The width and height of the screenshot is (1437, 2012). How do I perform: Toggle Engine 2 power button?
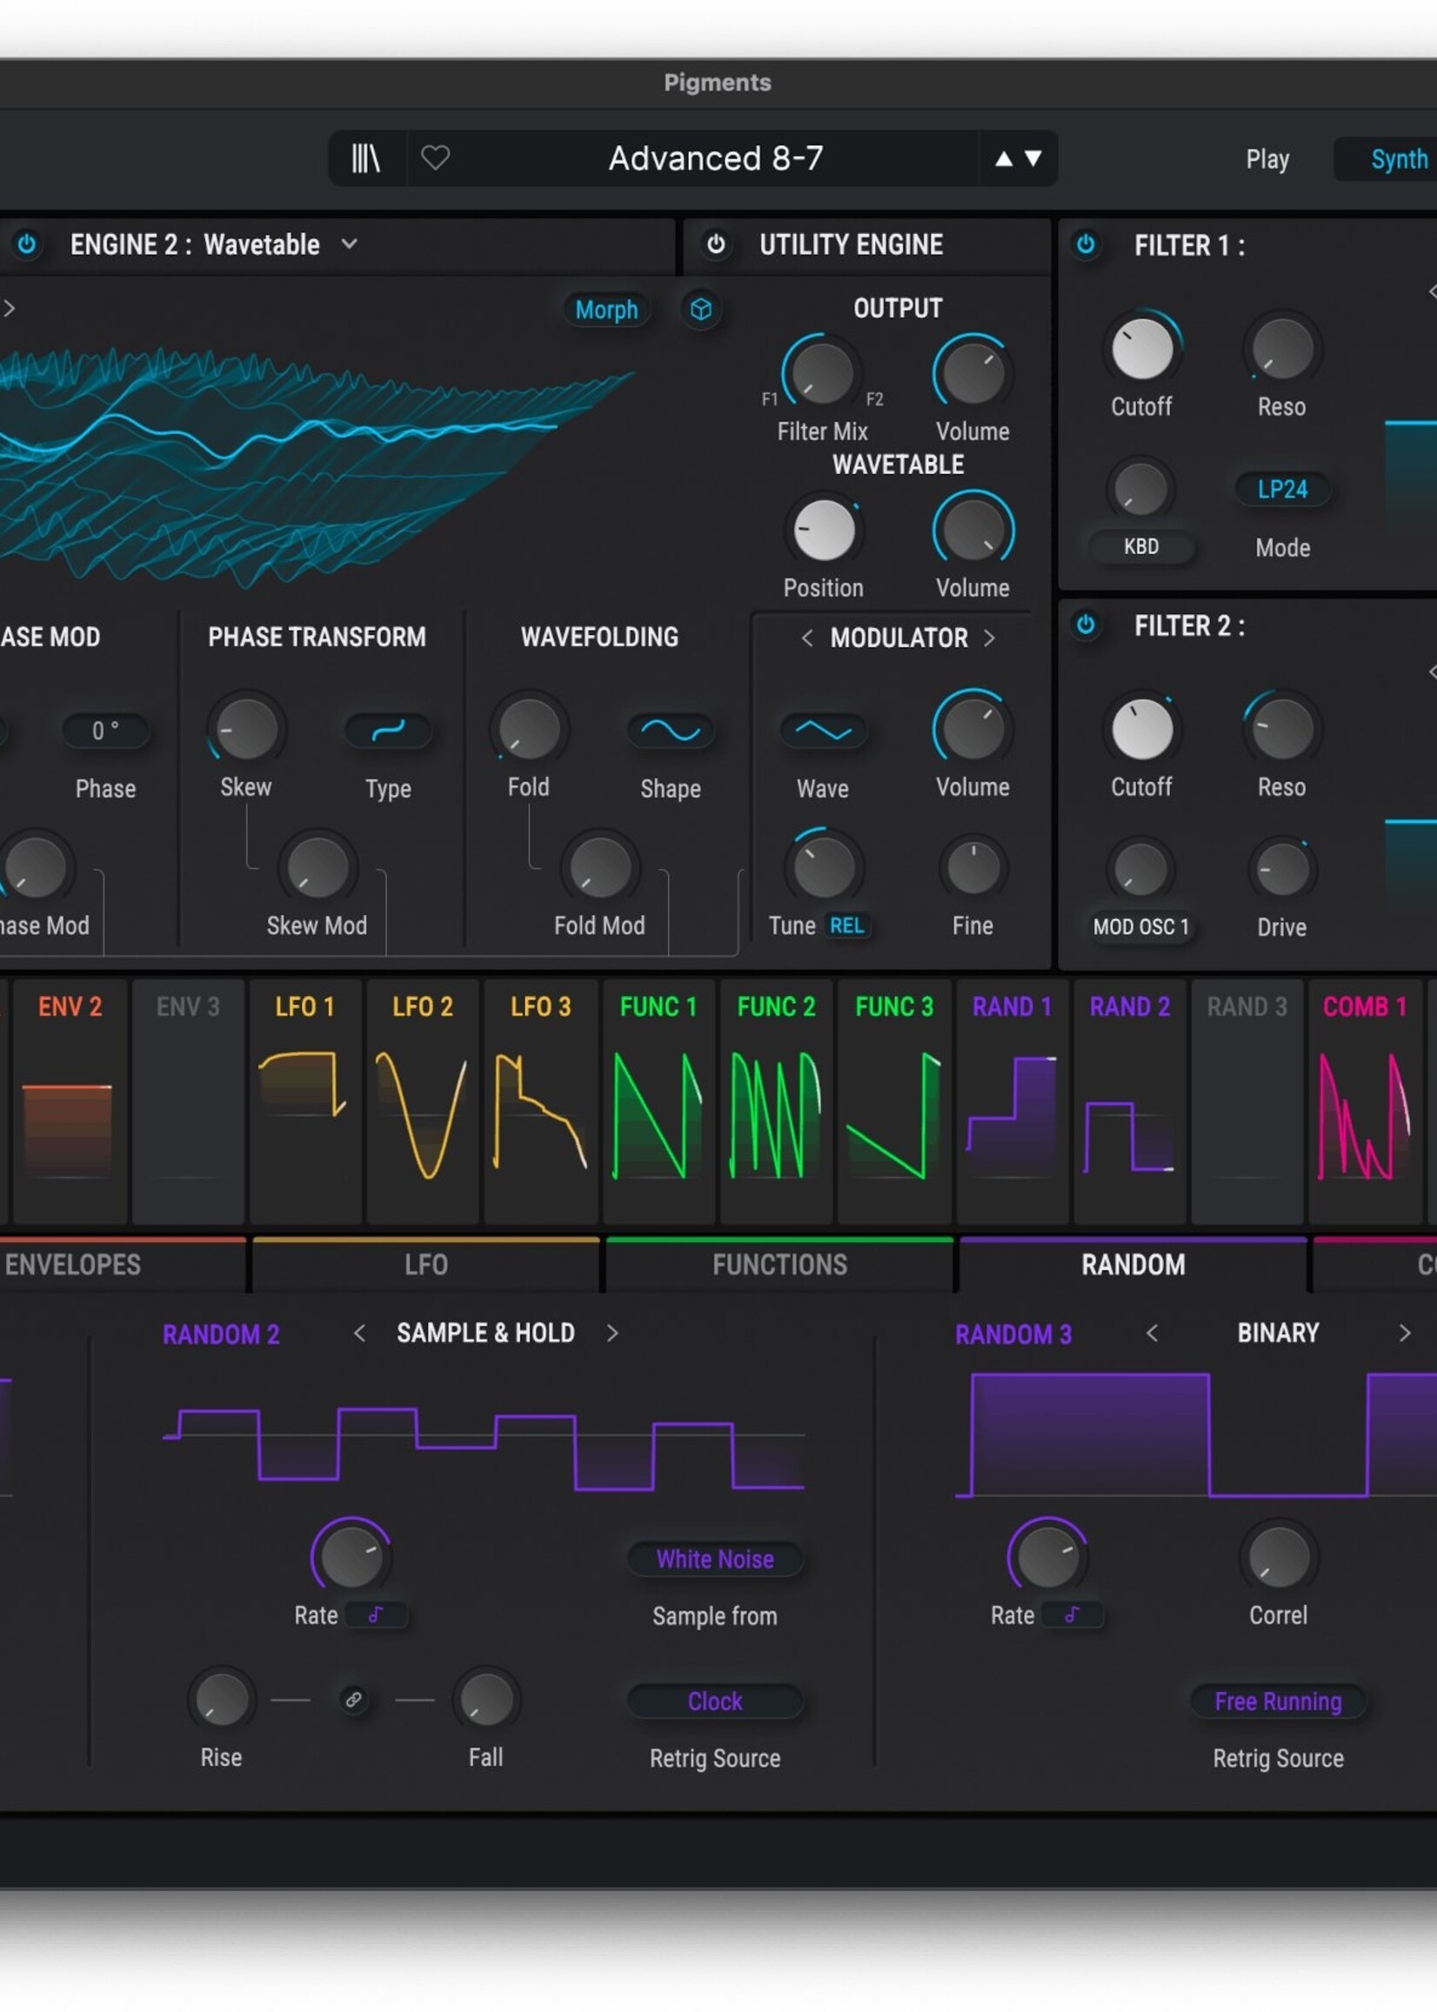[27, 244]
